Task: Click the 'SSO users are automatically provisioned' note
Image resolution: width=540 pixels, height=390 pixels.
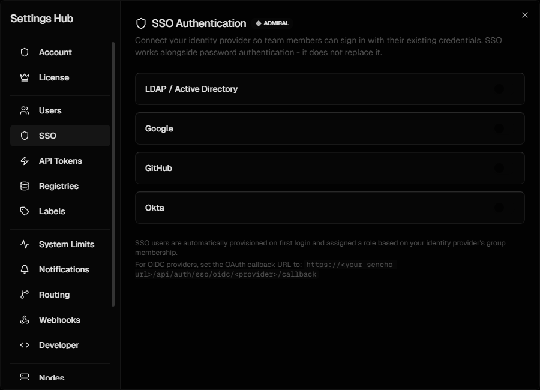Action: coord(320,248)
